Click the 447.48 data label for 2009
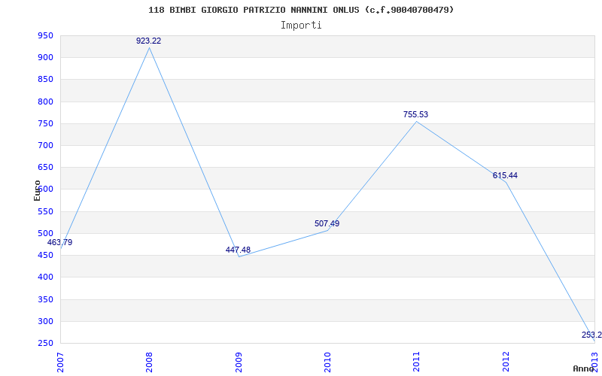Screen dimensions: 602x376 (238, 250)
